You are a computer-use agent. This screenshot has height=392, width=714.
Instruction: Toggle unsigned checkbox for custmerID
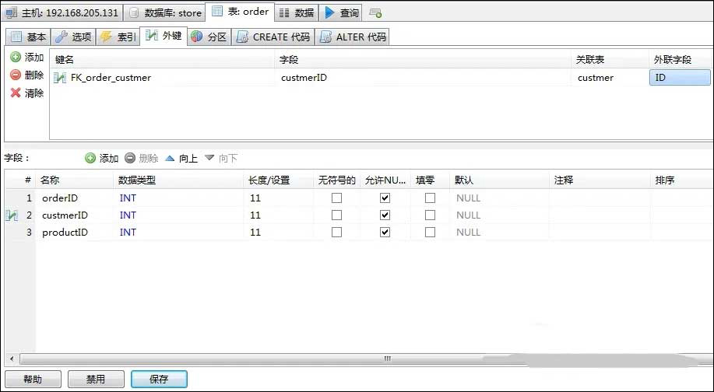pyautogui.click(x=336, y=215)
